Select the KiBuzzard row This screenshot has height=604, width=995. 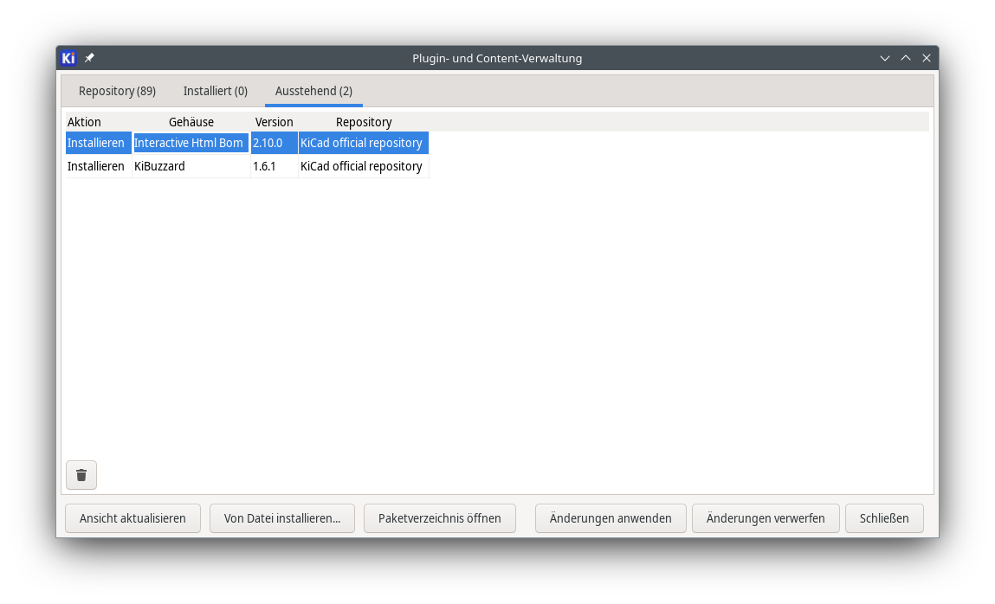click(x=159, y=166)
